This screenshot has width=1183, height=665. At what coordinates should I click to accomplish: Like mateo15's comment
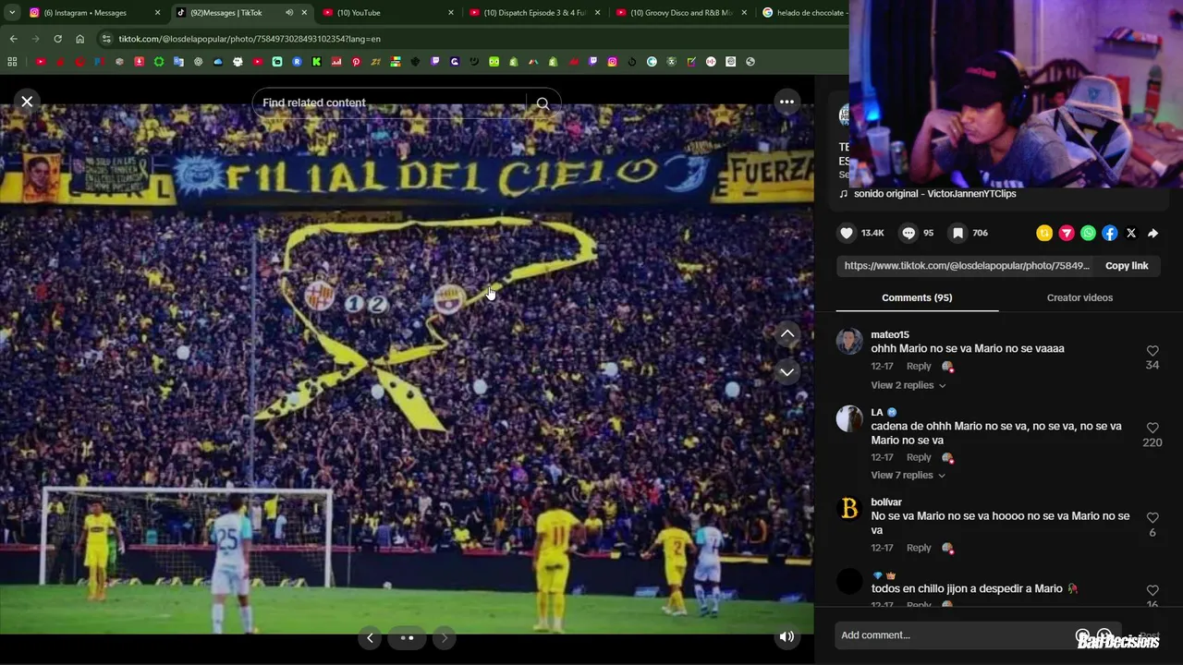1153,351
